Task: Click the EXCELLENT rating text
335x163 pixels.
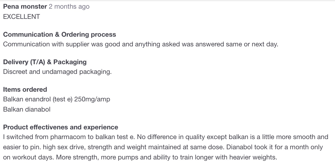Action: pyautogui.click(x=22, y=17)
